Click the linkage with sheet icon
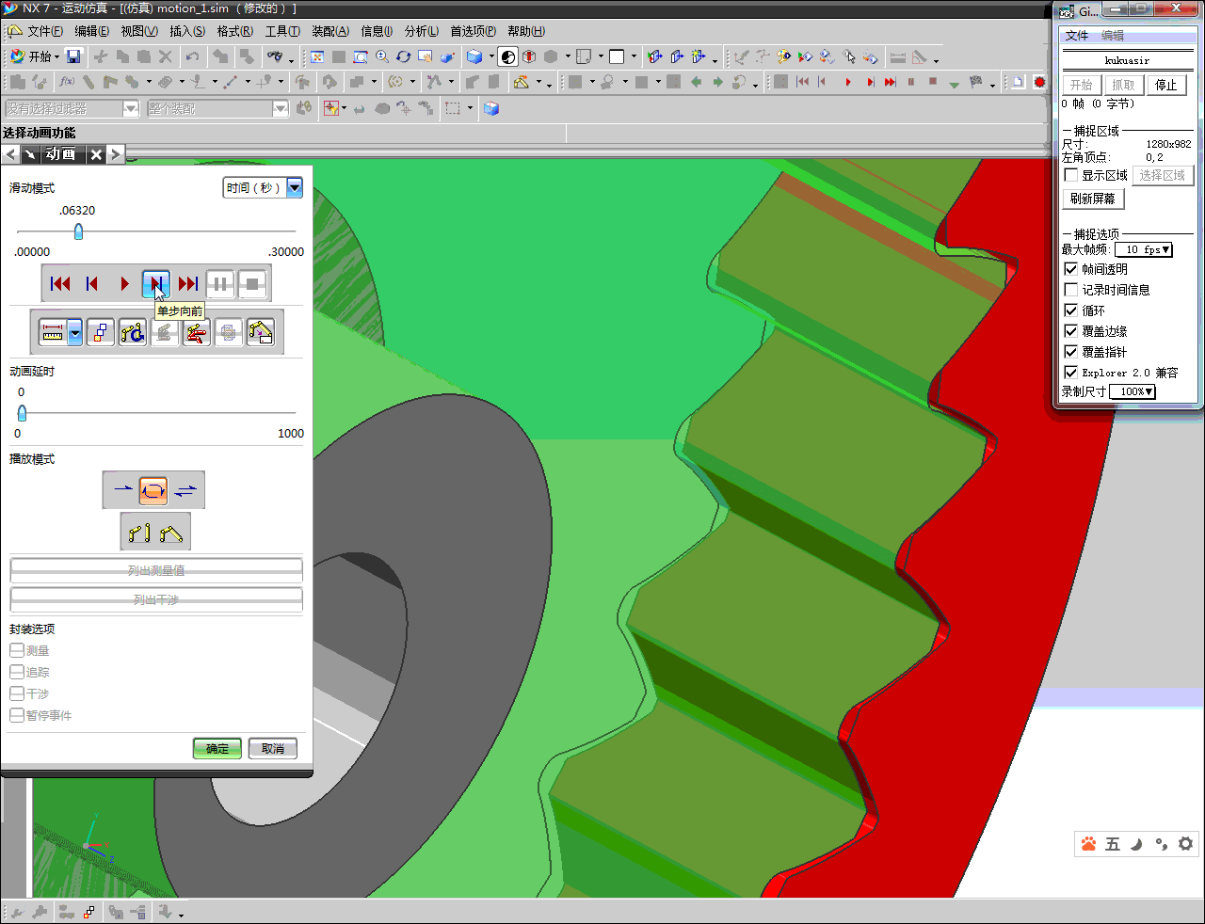 click(261, 332)
